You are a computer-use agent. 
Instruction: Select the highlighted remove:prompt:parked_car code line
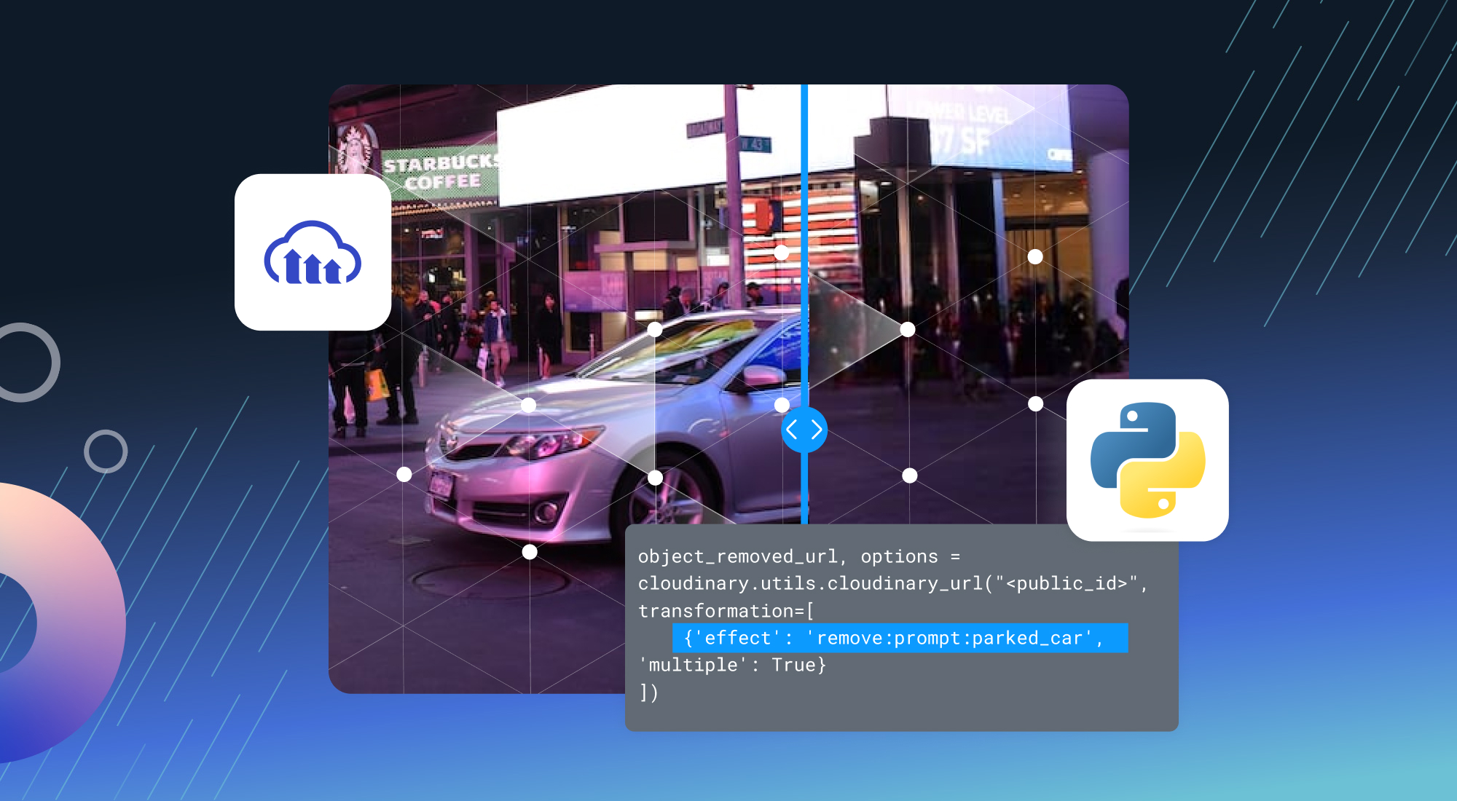tap(902, 639)
